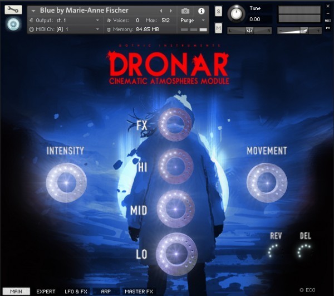This screenshot has height=296, width=334.
Task: Open the MASTER FX tab
Action: [139, 292]
